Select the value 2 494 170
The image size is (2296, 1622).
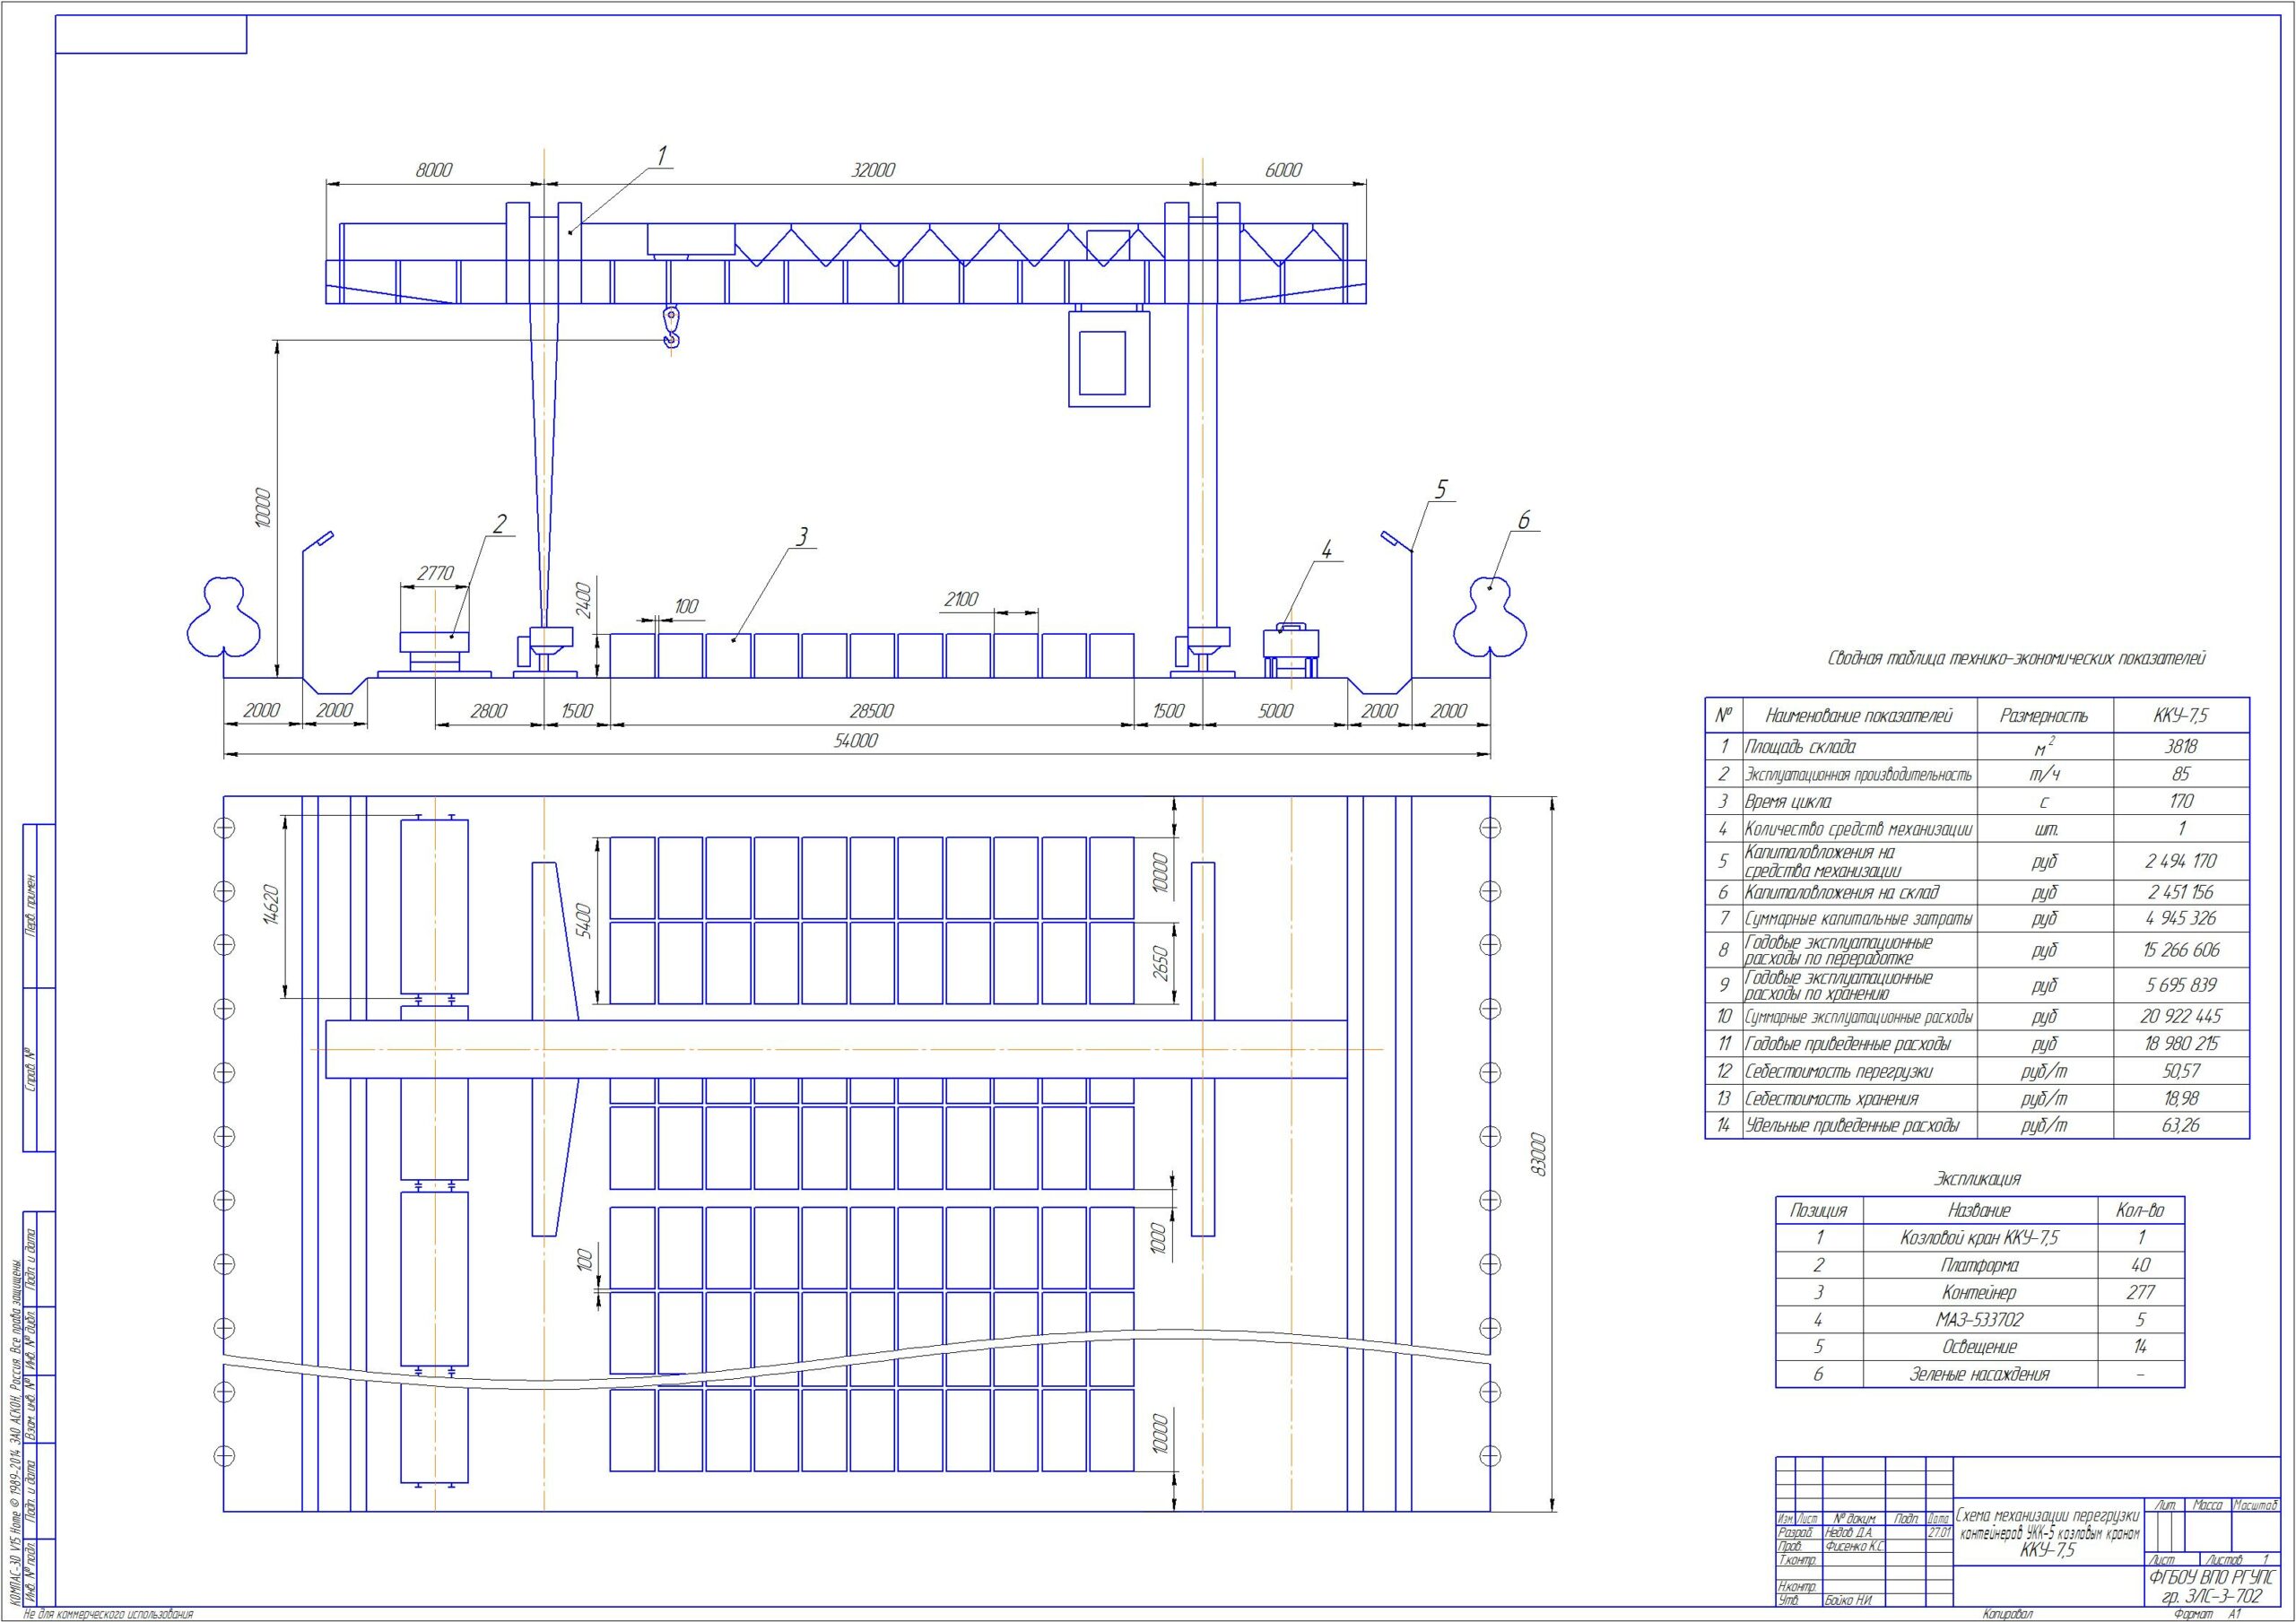click(2181, 860)
